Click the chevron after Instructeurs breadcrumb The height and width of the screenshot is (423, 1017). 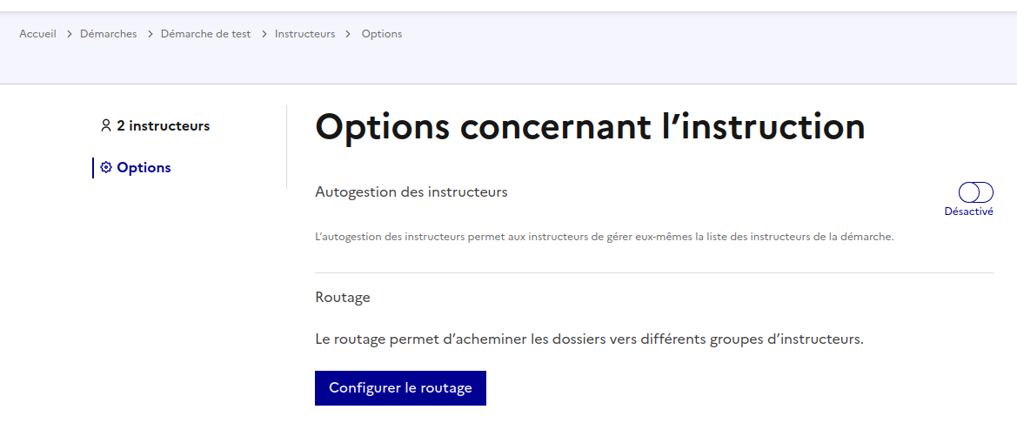pos(348,34)
